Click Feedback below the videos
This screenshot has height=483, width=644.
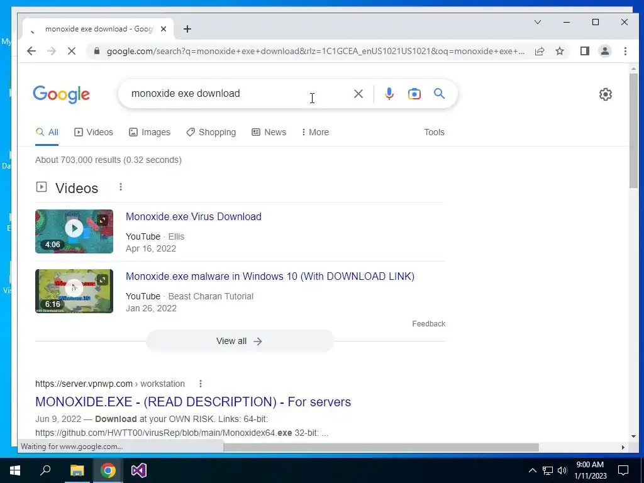[428, 324]
